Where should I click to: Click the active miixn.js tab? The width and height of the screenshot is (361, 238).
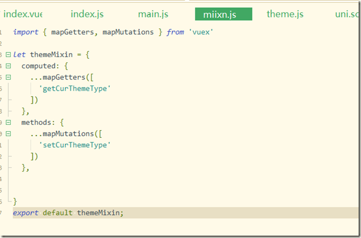click(224, 14)
